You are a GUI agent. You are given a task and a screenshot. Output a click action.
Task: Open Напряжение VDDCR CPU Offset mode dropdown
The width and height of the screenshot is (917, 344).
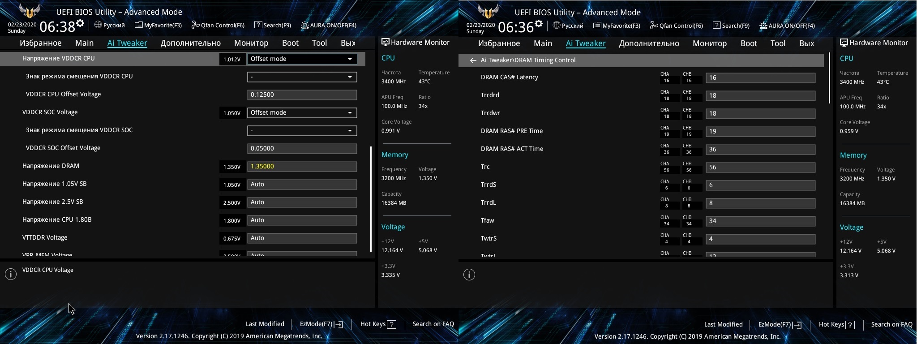(302, 59)
